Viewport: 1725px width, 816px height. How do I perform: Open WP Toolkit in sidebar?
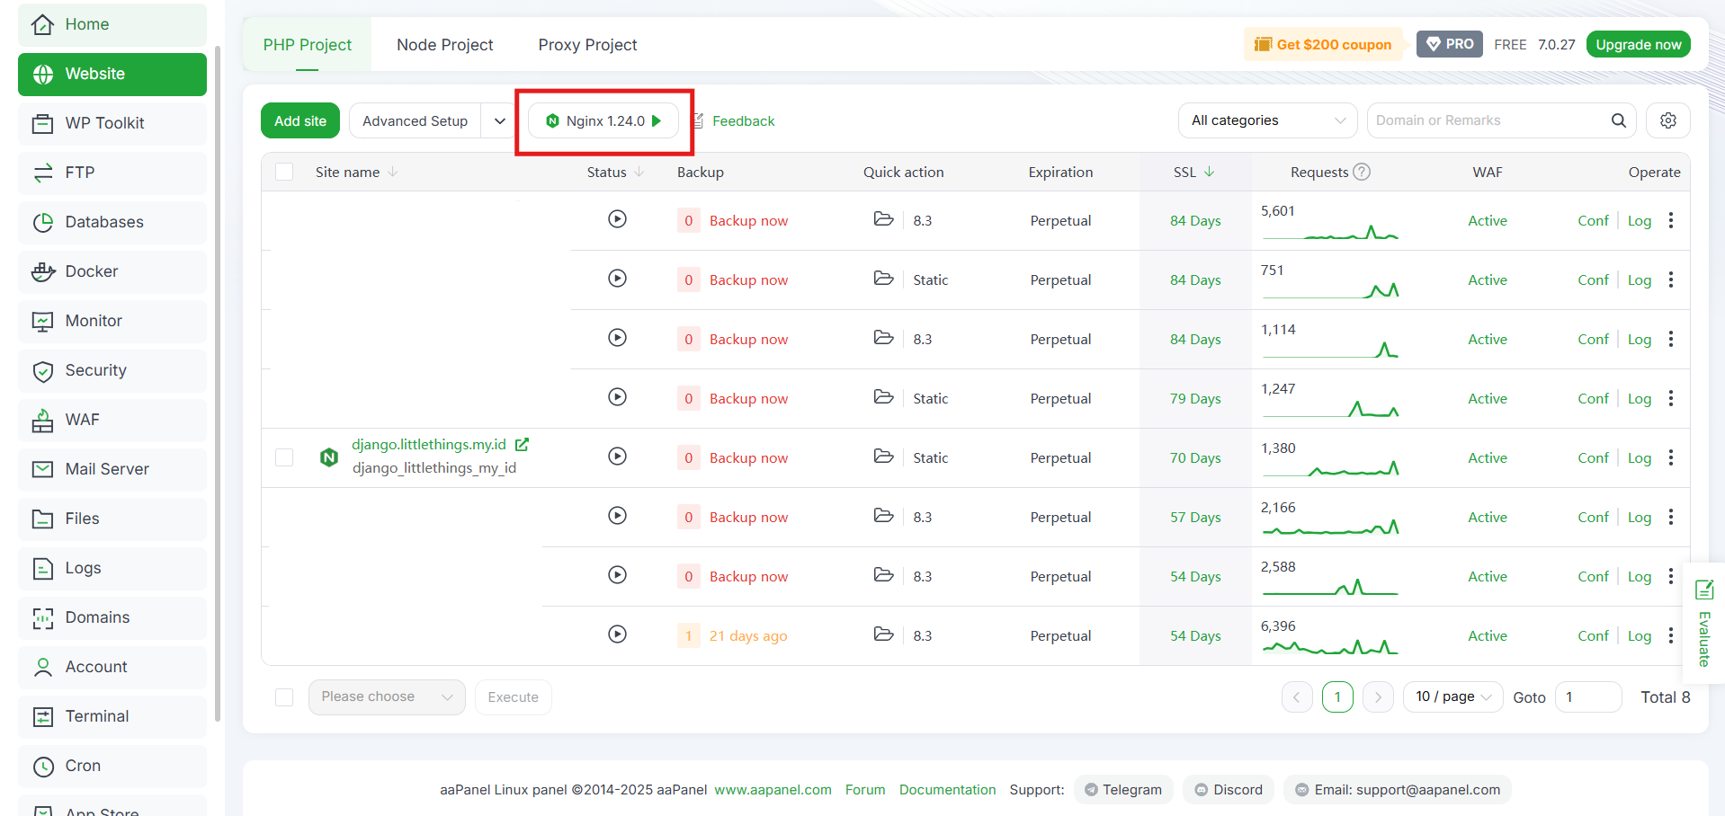click(x=112, y=123)
